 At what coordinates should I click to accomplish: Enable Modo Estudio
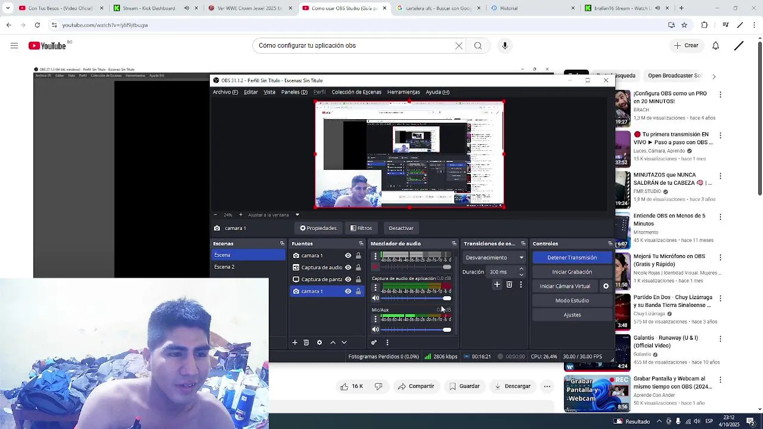pos(572,301)
